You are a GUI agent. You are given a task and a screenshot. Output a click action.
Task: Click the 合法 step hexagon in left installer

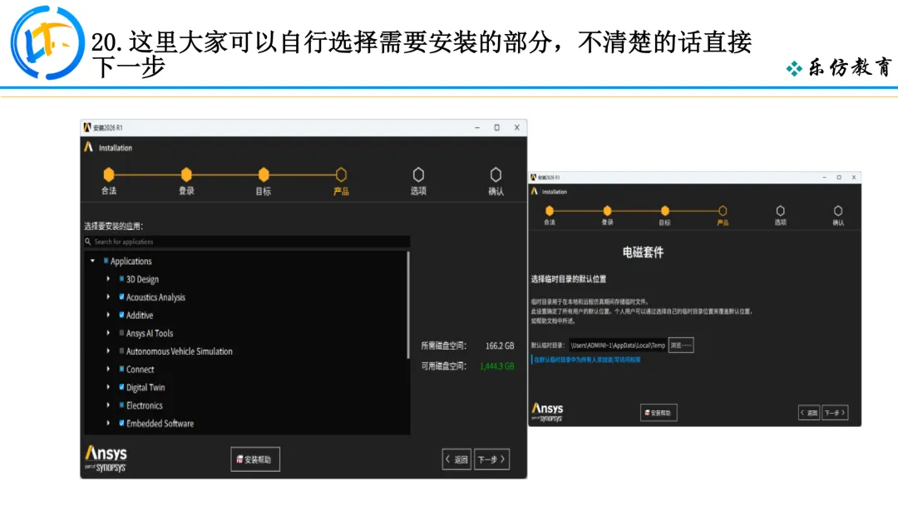point(109,174)
